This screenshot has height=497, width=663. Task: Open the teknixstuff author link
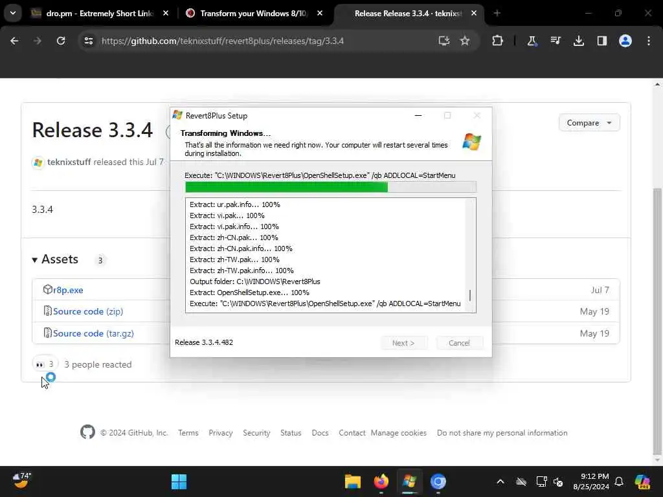[69, 162]
